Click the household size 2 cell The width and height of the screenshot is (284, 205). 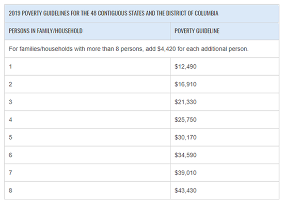point(87,84)
